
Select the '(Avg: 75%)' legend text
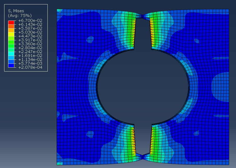pos(20,15)
